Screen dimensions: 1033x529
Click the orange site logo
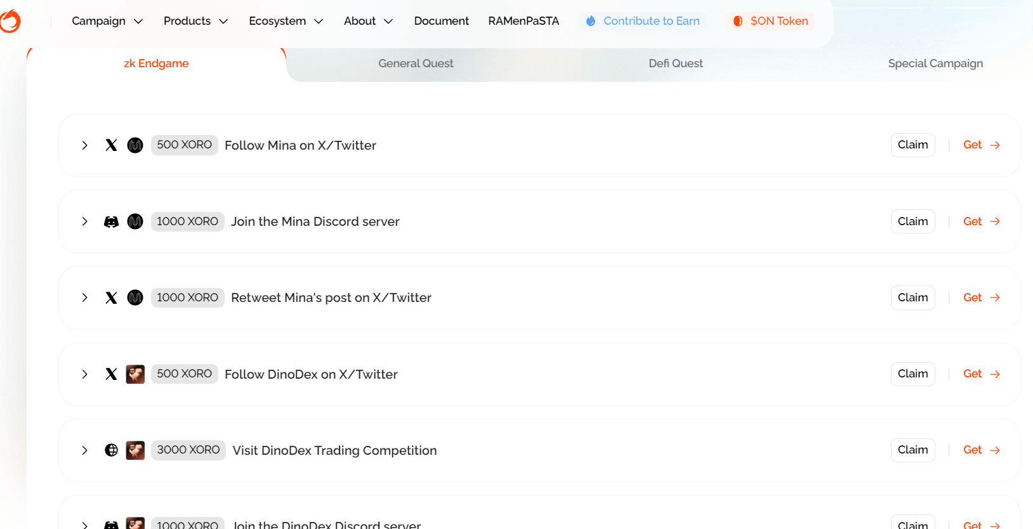point(10,21)
